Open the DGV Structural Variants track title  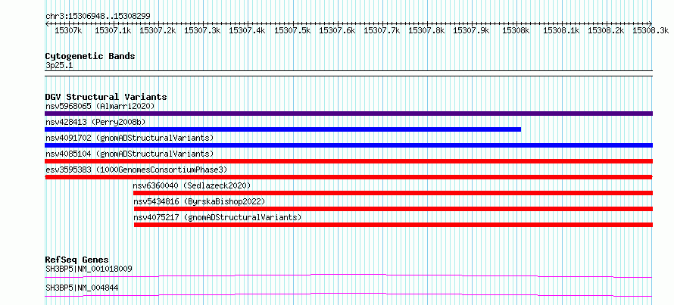tap(106, 97)
